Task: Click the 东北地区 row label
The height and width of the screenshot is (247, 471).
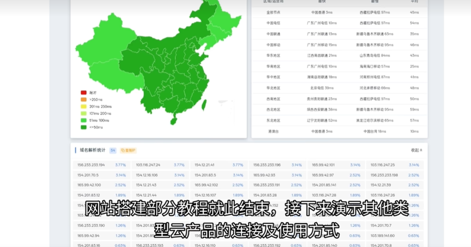Action: tap(273, 120)
